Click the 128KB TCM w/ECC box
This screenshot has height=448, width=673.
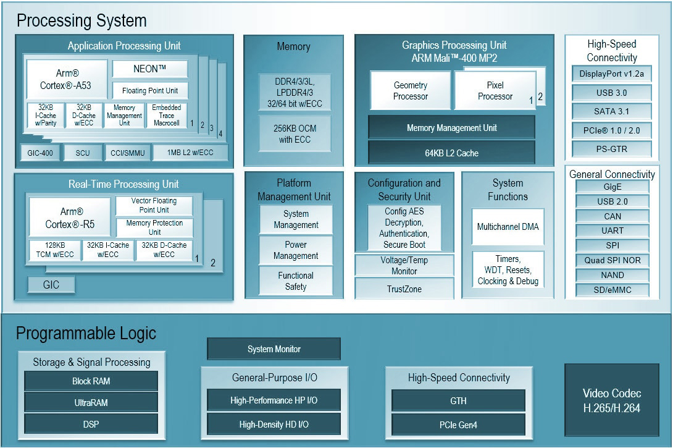click(54, 250)
